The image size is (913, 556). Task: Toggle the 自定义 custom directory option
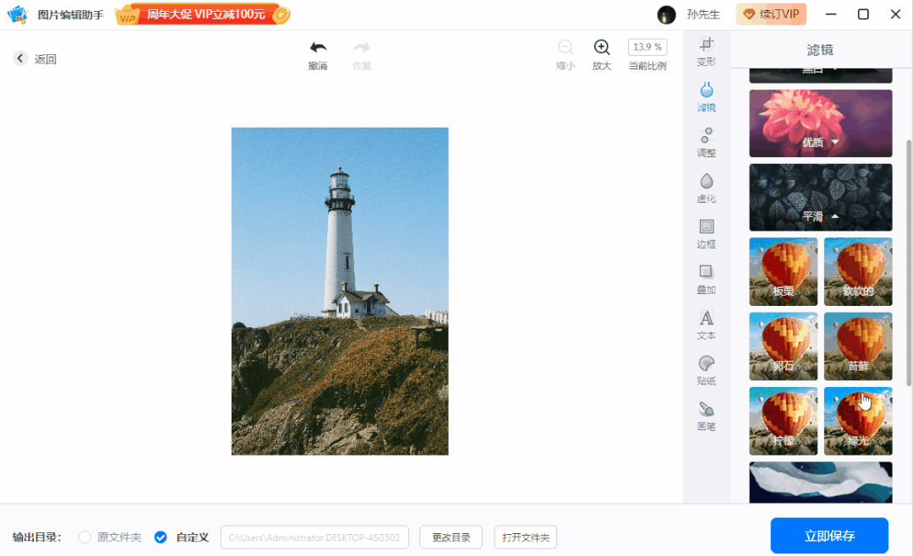tap(161, 537)
